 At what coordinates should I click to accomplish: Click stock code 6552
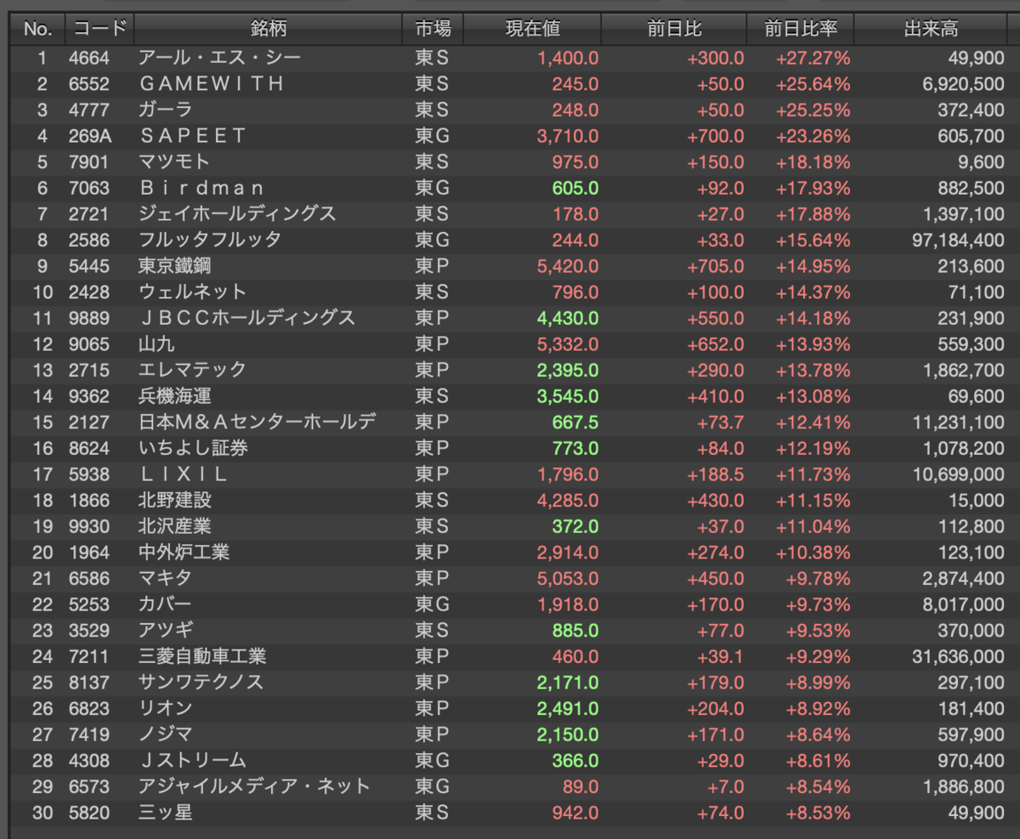pyautogui.click(x=89, y=84)
